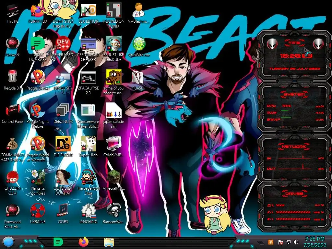Click the left alien head widget icon
The height and width of the screenshot is (249, 332).
tap(272, 44)
